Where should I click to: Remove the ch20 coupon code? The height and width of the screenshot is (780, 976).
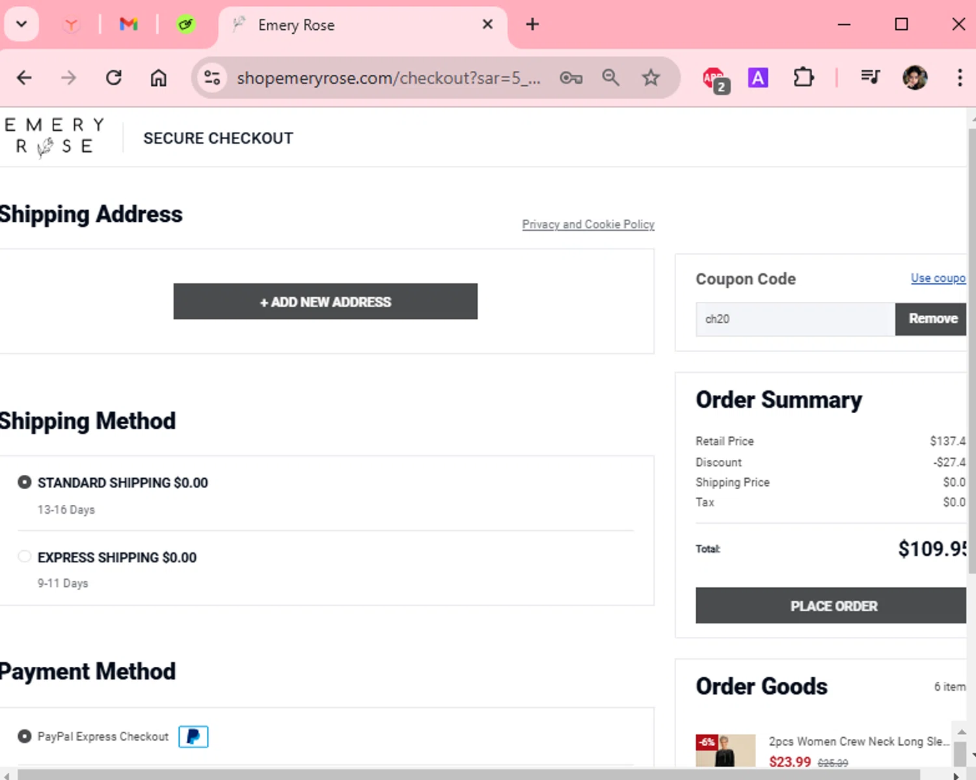pyautogui.click(x=931, y=319)
